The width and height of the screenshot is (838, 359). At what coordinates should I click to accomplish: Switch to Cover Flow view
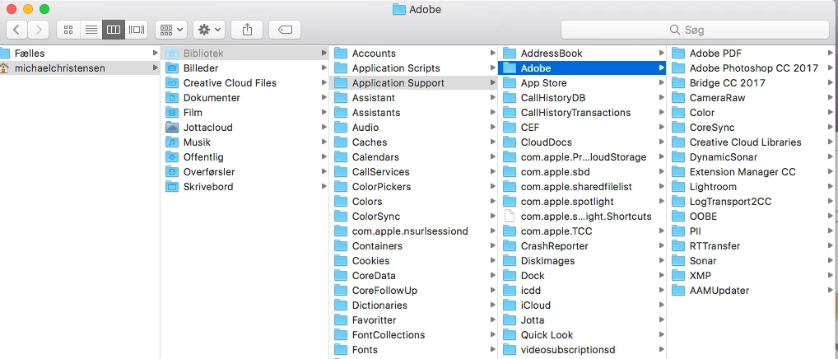[137, 30]
